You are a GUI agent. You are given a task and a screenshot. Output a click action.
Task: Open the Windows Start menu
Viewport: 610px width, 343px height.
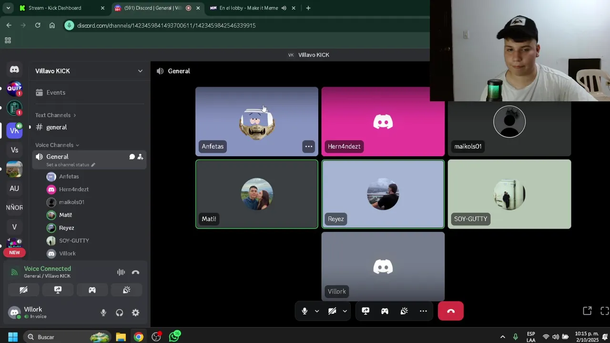(x=13, y=337)
